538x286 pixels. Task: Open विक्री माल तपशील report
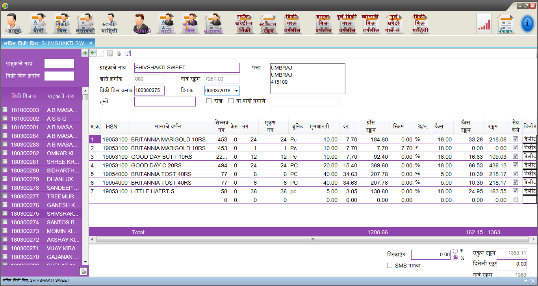292,24
